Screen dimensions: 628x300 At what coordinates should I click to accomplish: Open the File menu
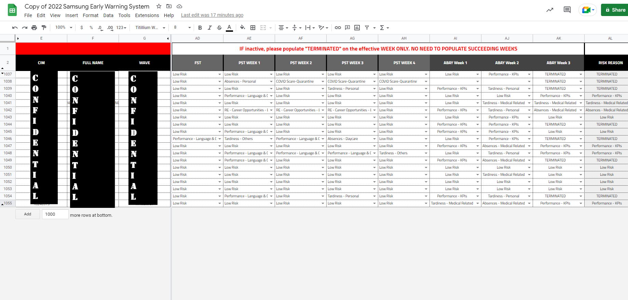(28, 15)
